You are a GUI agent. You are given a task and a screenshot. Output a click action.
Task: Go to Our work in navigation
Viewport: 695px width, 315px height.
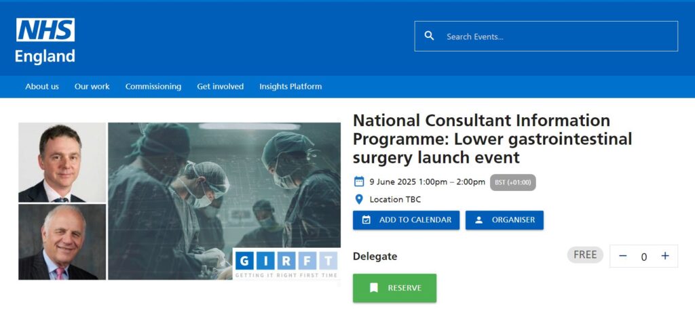[92, 86]
